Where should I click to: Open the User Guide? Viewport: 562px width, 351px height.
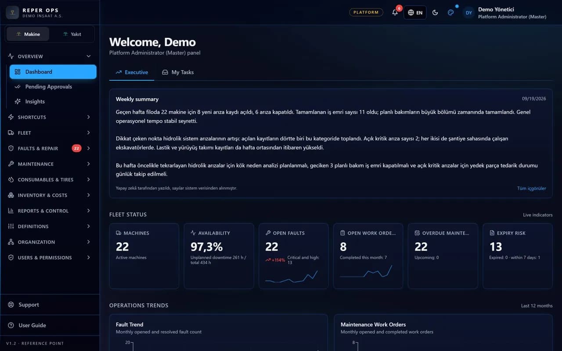pyautogui.click(x=50, y=325)
